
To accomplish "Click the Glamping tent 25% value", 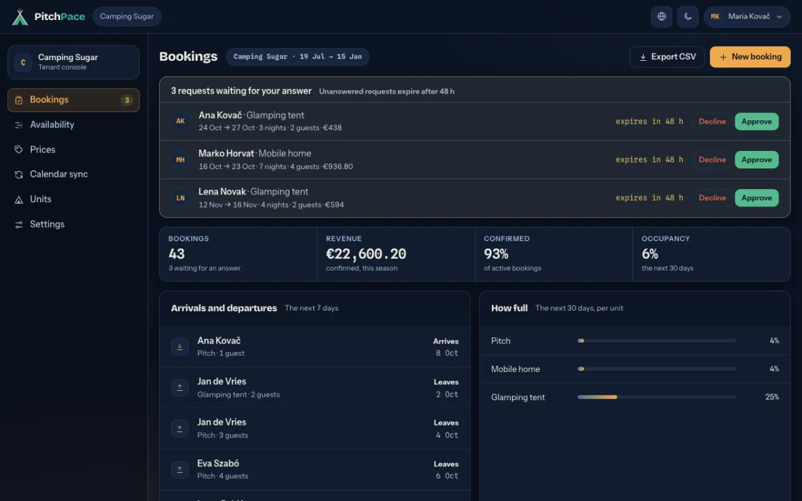I will point(772,397).
